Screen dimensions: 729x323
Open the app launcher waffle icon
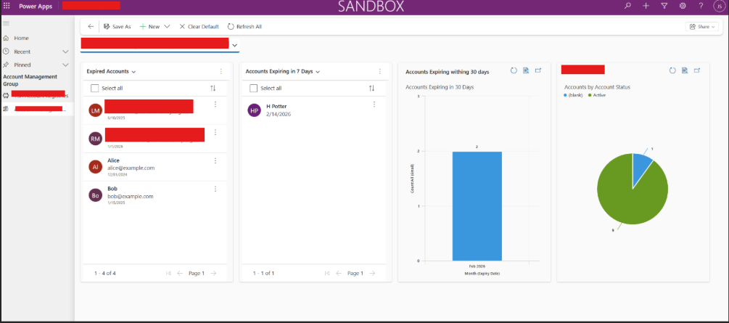coord(7,6)
